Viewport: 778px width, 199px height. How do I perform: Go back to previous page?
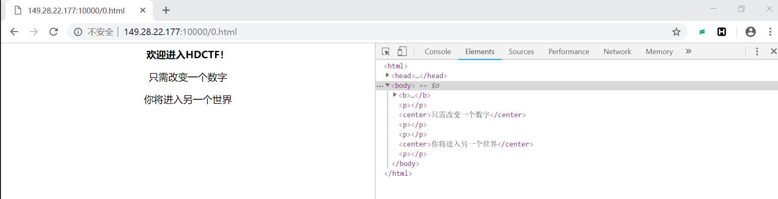14,32
